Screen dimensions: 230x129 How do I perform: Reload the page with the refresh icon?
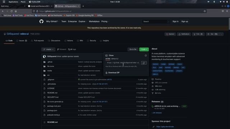coord(11,11)
